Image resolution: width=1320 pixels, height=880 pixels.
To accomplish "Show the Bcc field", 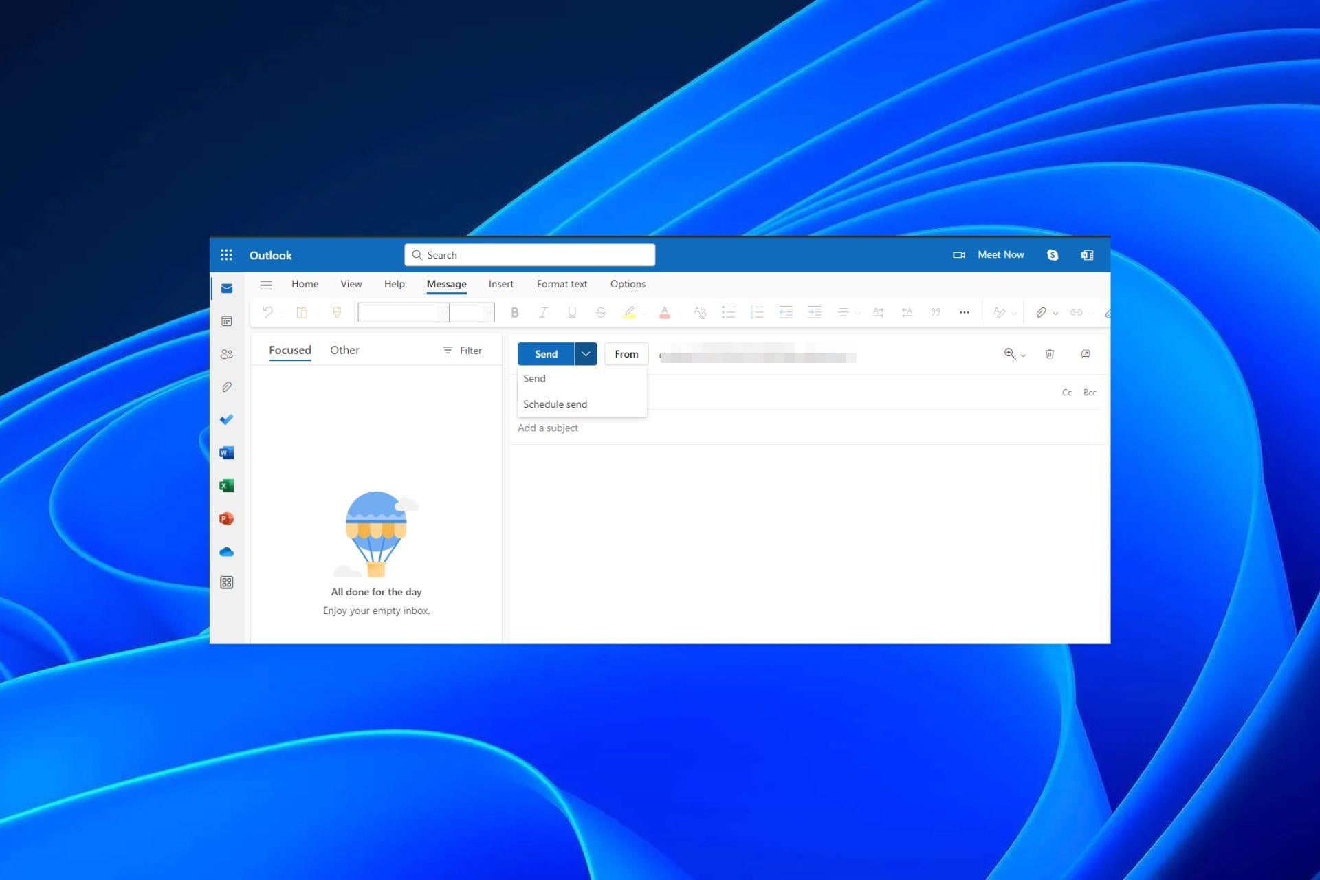I will (x=1090, y=393).
